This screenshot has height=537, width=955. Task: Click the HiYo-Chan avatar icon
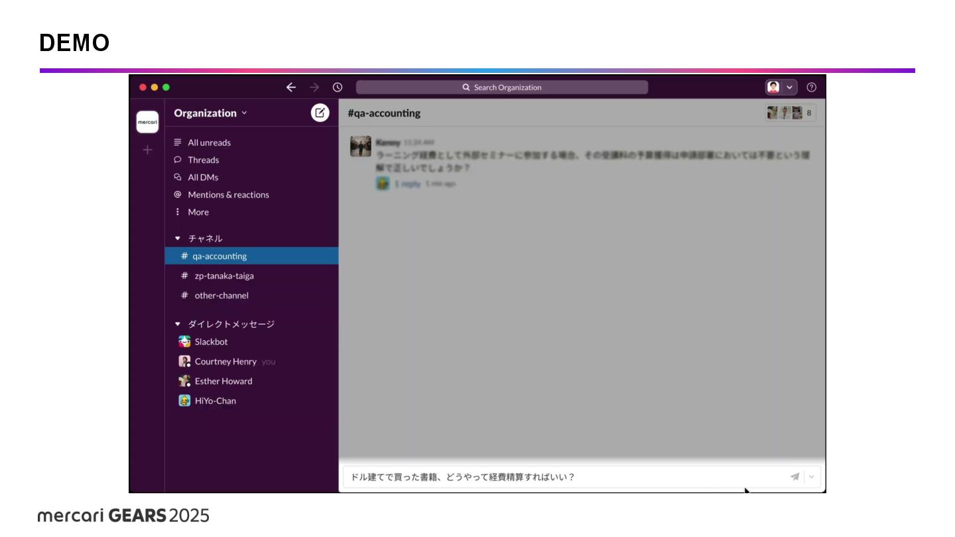click(184, 400)
